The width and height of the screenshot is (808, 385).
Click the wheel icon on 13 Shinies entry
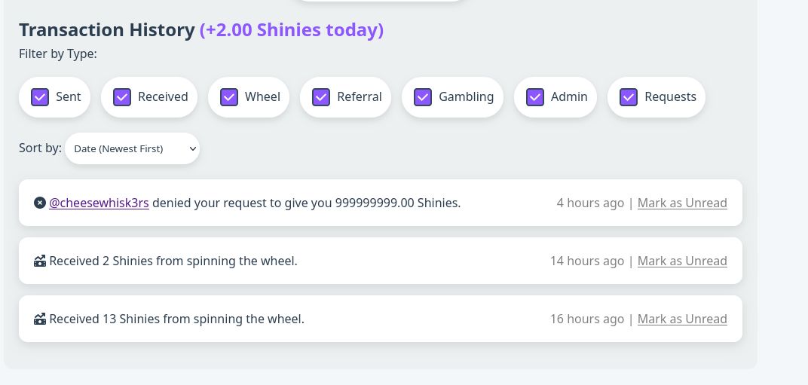click(40, 319)
